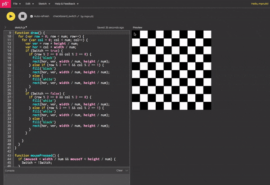Open the mpruitt author link
This screenshot has height=185, width=270.
89,16
